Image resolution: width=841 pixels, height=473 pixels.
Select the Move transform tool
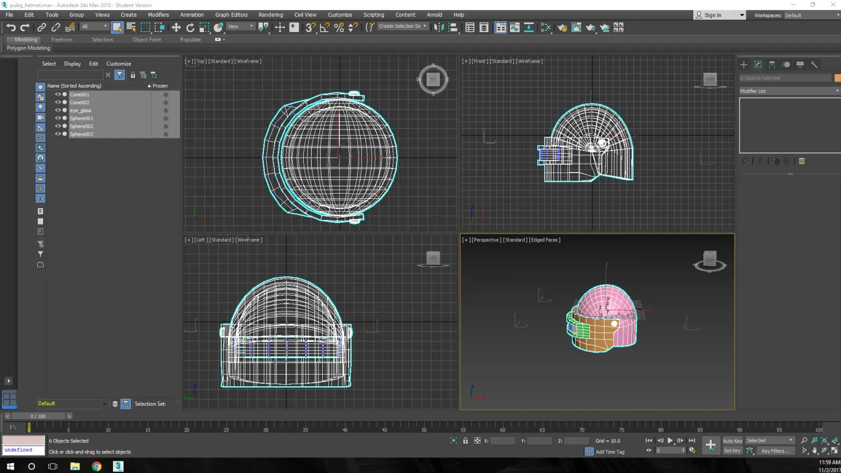[176, 27]
